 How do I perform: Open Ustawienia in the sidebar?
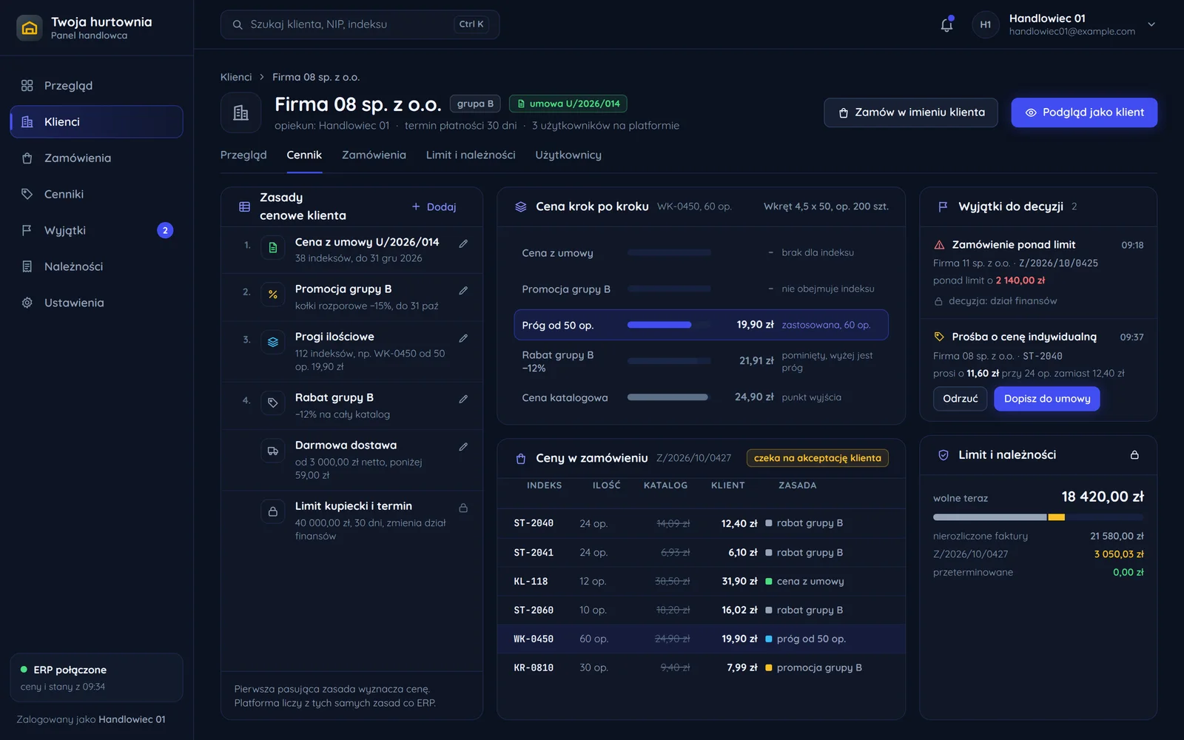point(96,303)
